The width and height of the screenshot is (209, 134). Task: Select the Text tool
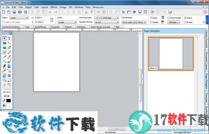[9, 38]
